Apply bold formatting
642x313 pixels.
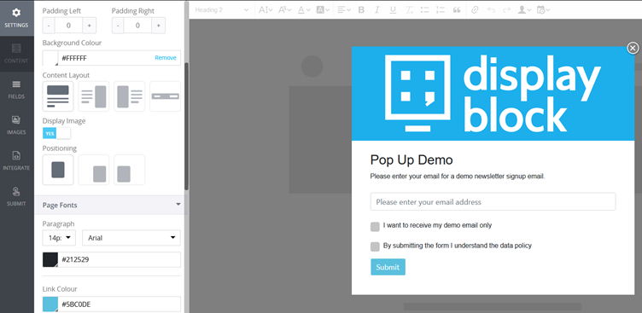[361, 10]
